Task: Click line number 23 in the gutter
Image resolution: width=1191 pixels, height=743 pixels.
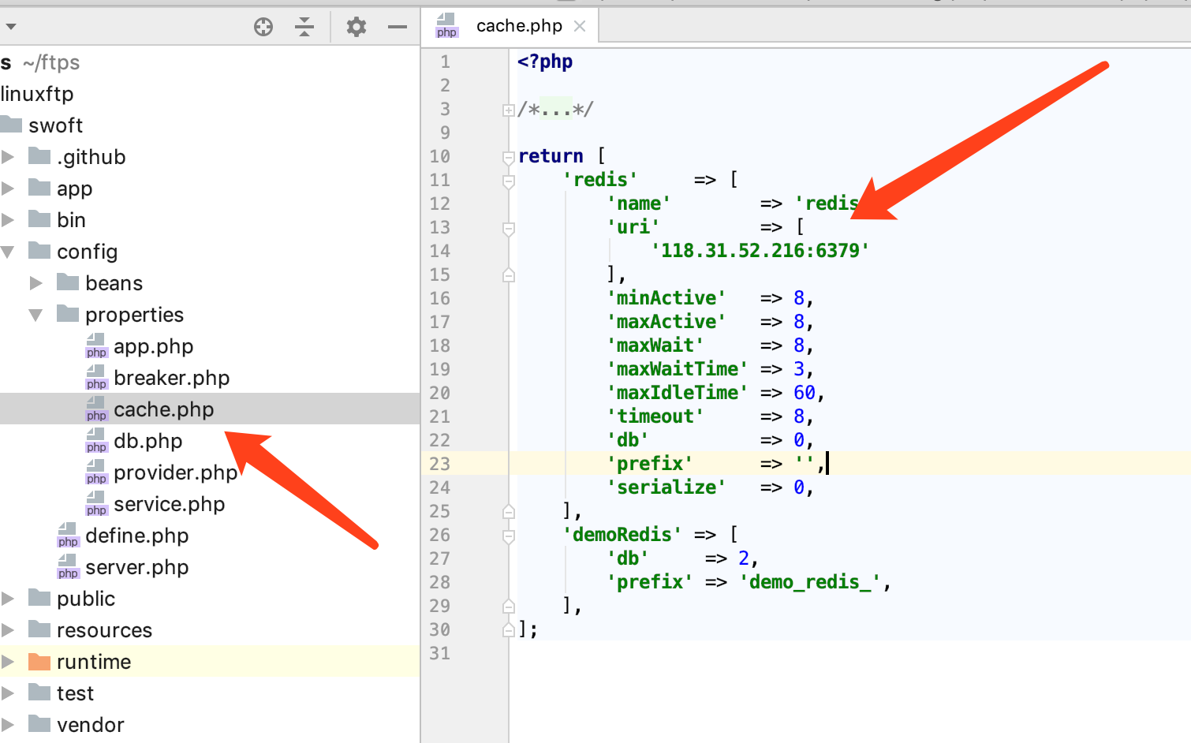Action: pyautogui.click(x=440, y=464)
